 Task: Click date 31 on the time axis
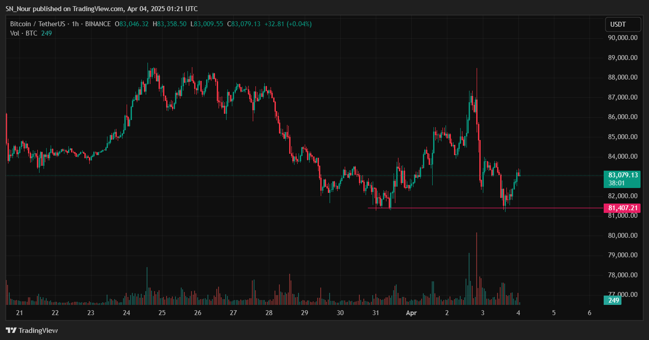coord(376,312)
